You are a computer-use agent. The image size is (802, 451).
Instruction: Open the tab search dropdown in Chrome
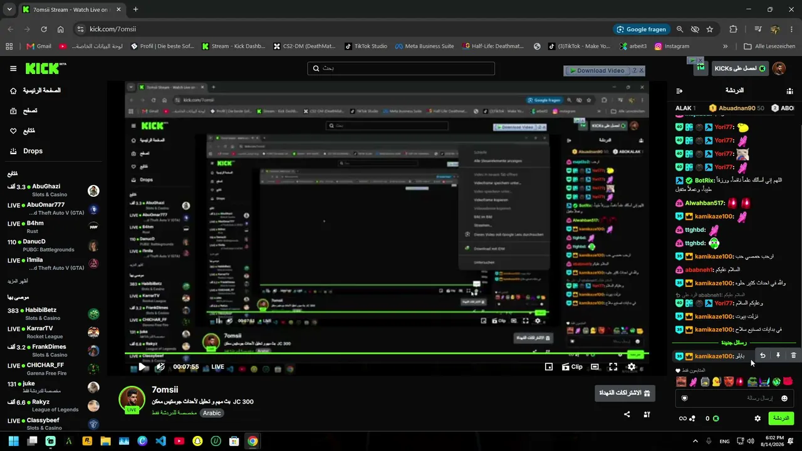(9, 9)
